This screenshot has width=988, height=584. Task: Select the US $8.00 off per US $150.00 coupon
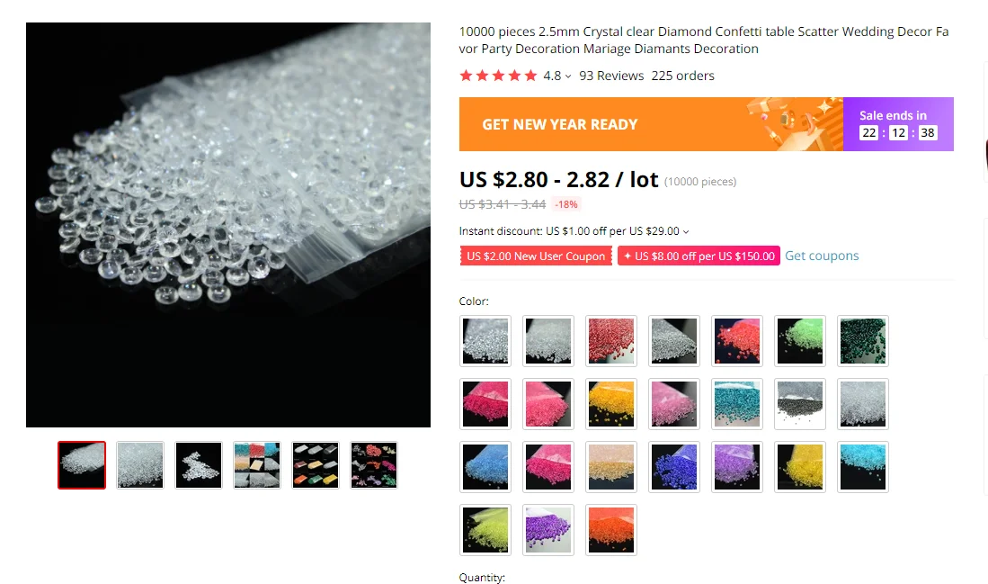pyautogui.click(x=699, y=256)
